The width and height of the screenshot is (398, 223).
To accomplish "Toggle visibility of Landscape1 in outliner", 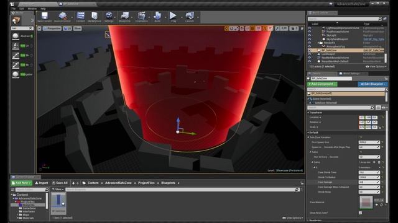I will 310,54.
